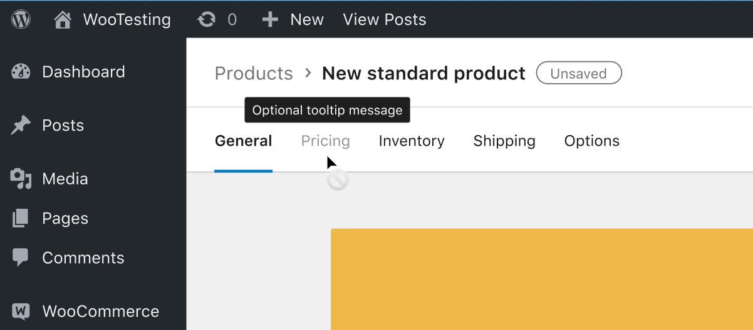
Task: Select the Inventory tab
Action: [412, 141]
